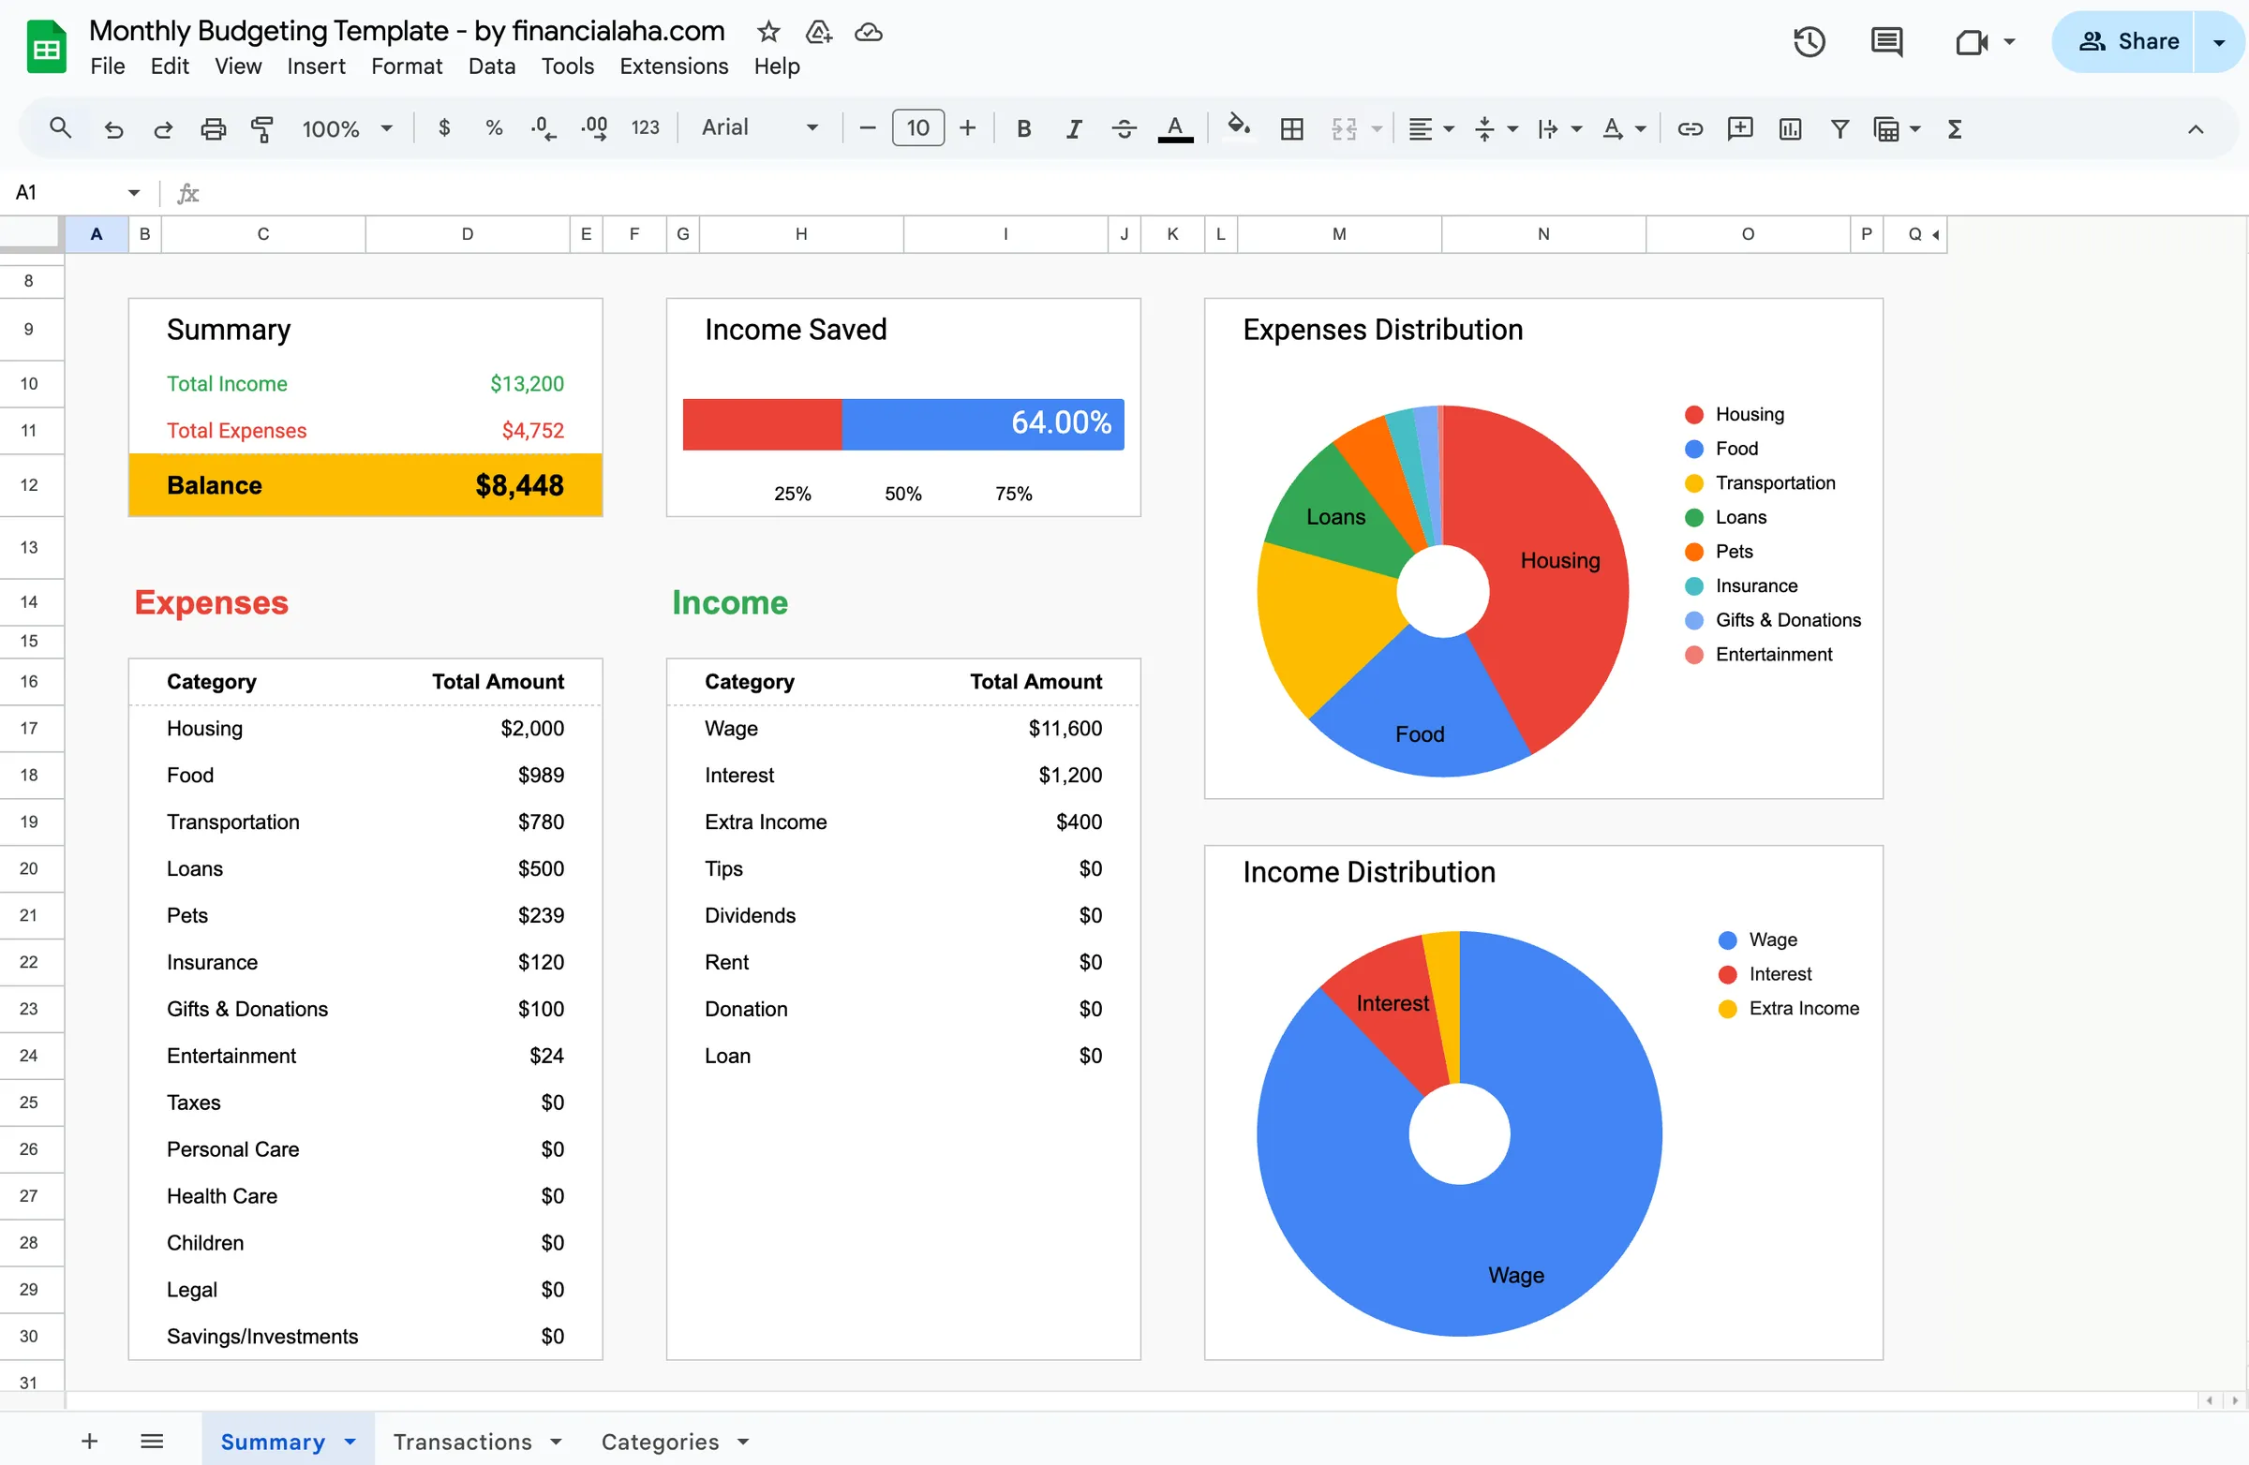Image resolution: width=2249 pixels, height=1465 pixels.
Task: Format selection as currency
Action: [443, 127]
